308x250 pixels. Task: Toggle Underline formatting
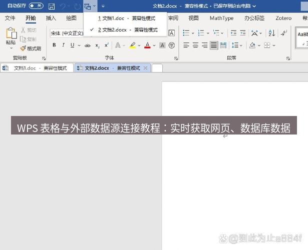(x=72, y=45)
